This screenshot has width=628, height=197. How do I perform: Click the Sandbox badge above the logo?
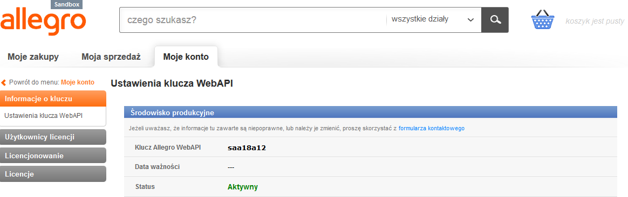tap(66, 4)
